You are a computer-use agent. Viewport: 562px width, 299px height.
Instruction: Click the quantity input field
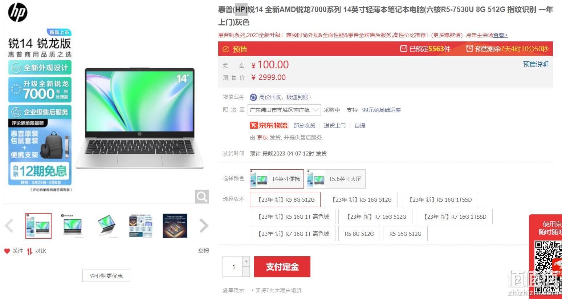(x=233, y=267)
